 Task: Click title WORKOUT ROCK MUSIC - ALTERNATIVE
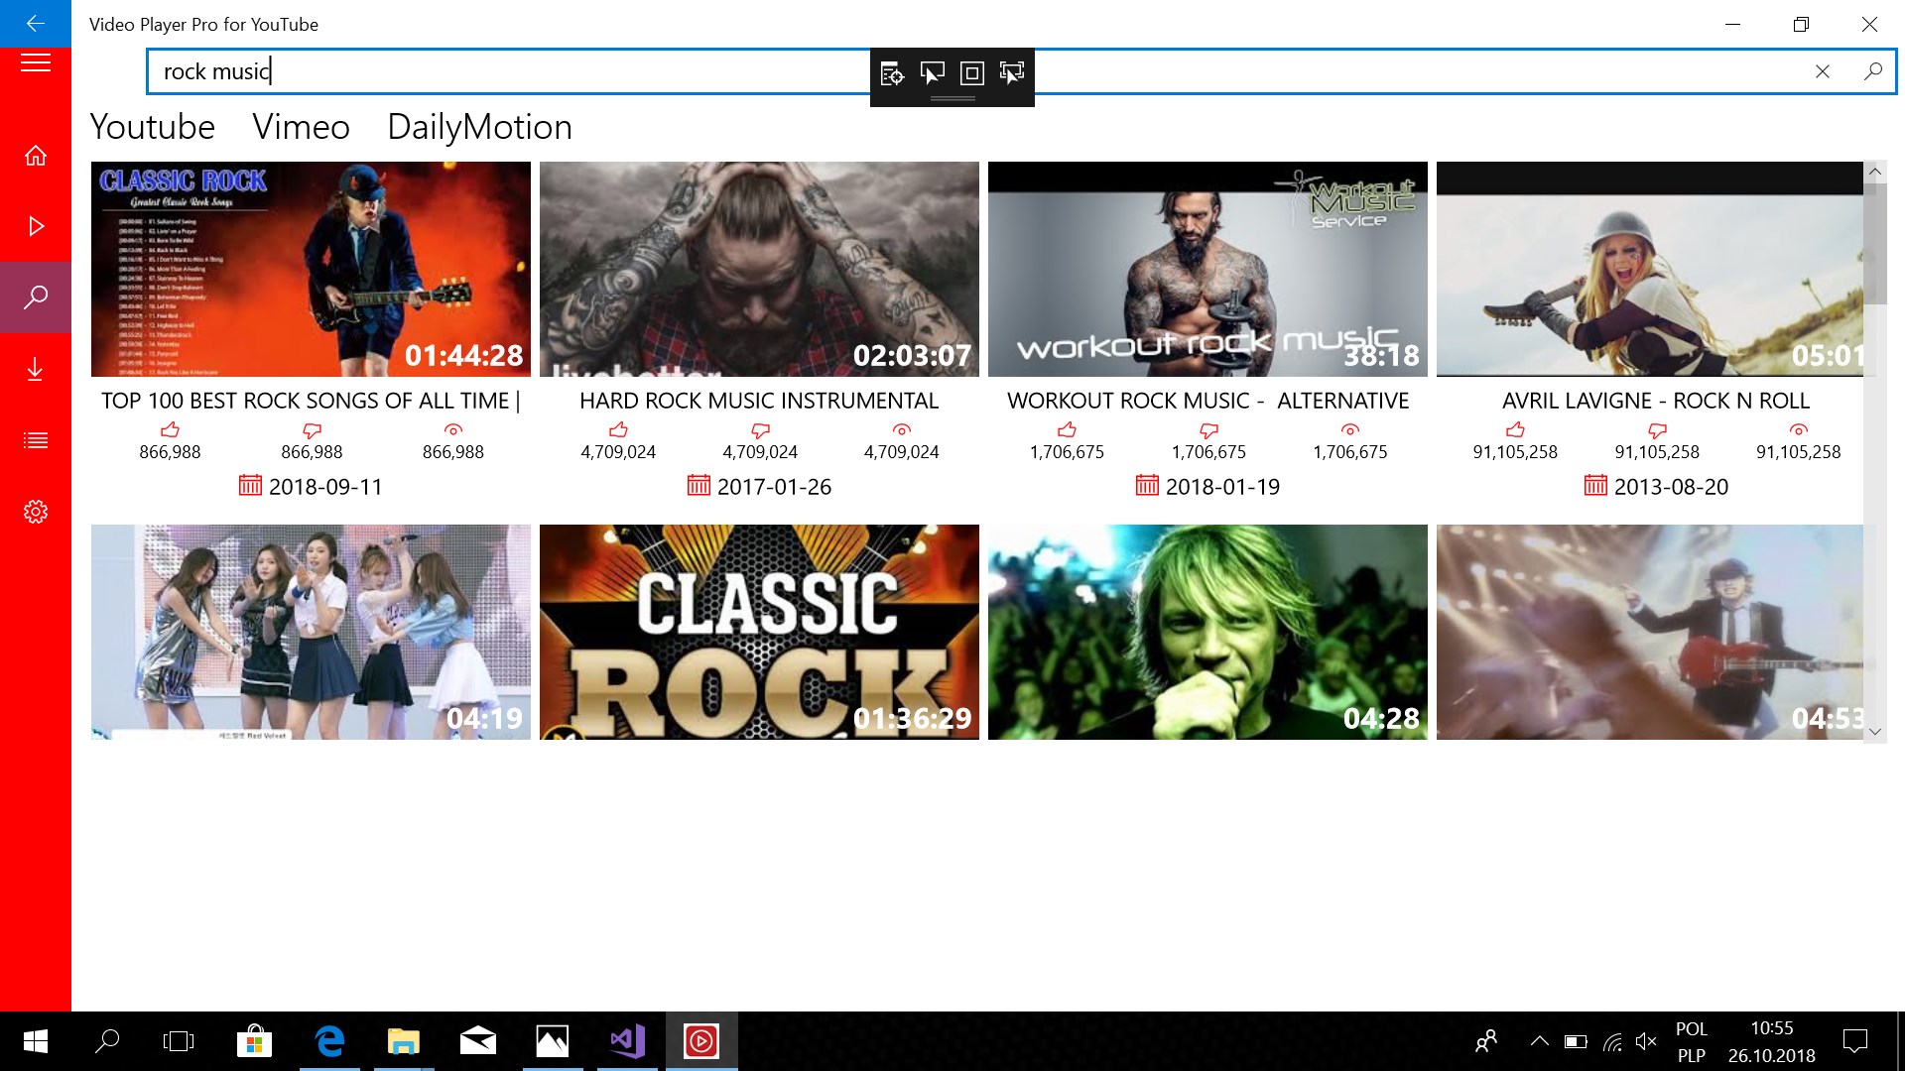click(1207, 401)
